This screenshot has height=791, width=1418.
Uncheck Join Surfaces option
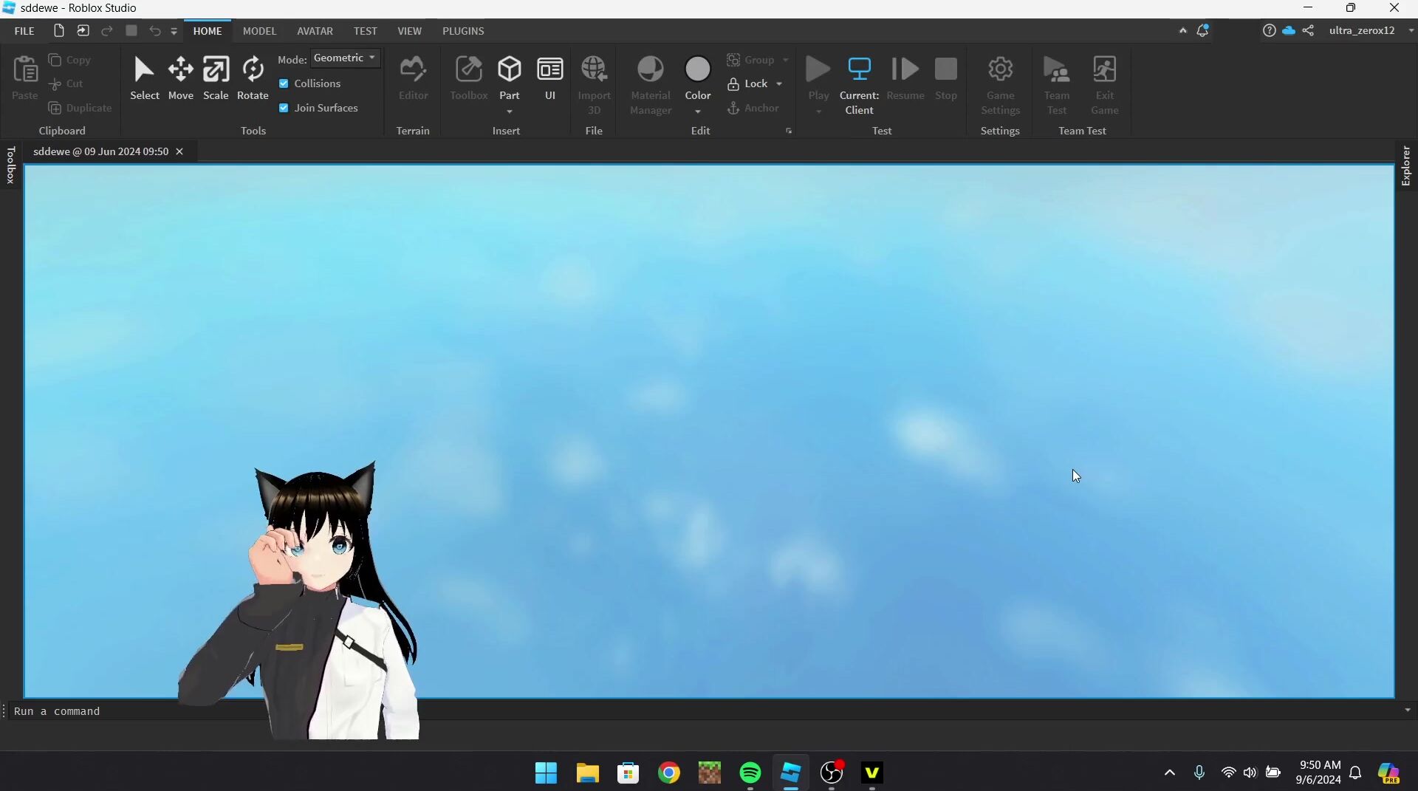click(x=284, y=108)
